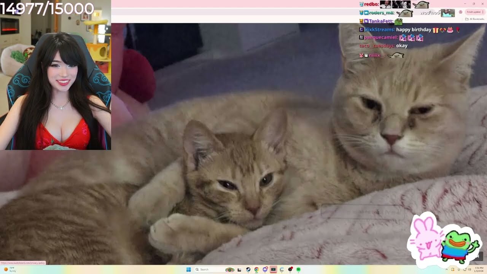Open the clock and date flyout

[479, 269]
